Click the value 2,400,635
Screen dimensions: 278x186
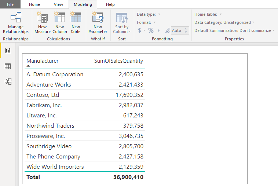(x=131, y=74)
